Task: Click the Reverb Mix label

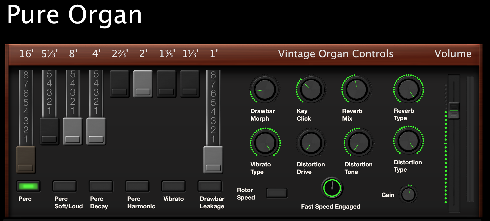Action: point(352,115)
